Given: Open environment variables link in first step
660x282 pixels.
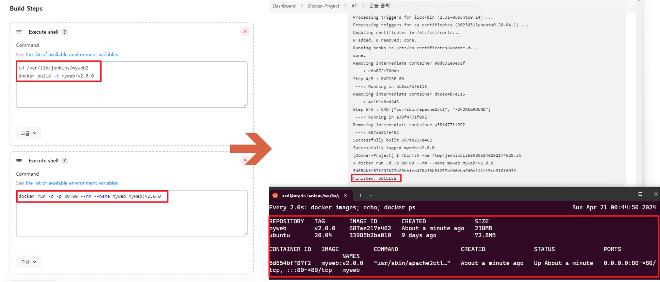Looking at the screenshot, I should pos(72,55).
